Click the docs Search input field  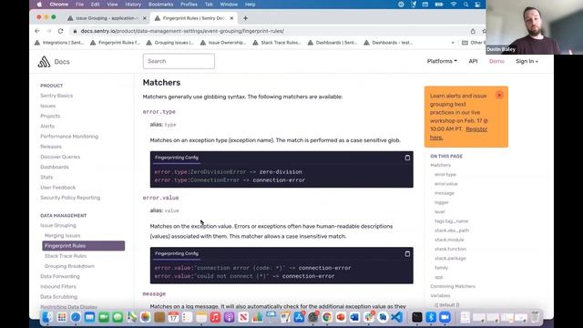coord(179,61)
